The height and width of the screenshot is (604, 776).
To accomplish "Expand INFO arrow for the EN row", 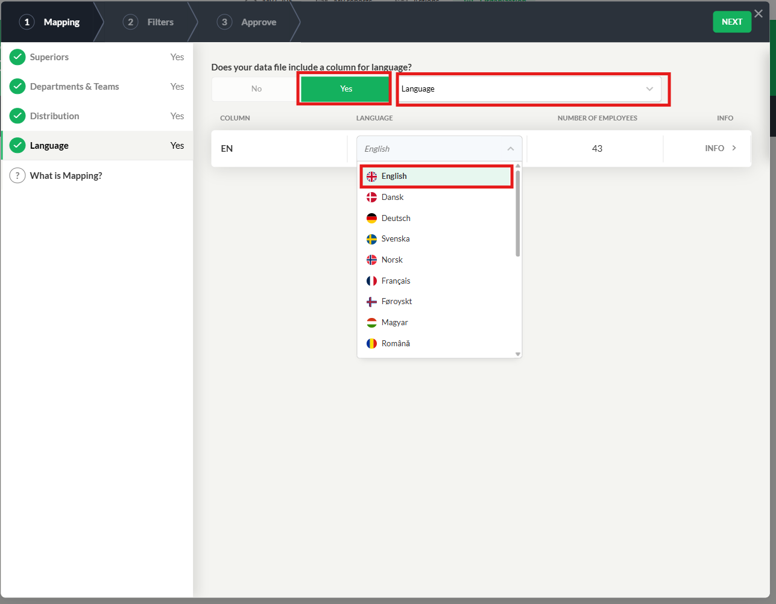I will click(734, 148).
